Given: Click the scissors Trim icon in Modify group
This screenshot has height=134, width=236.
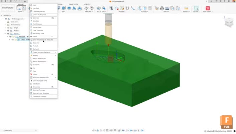Looking at the screenshot, I should [111, 8].
